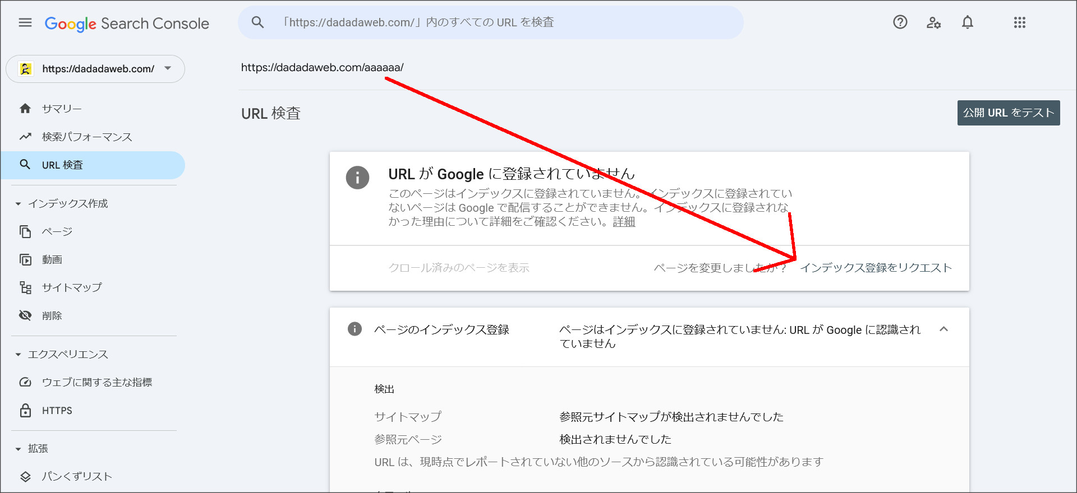Click the URL が Google に登録されていません heading
Image resolution: width=1077 pixels, height=493 pixels.
pyautogui.click(x=512, y=174)
